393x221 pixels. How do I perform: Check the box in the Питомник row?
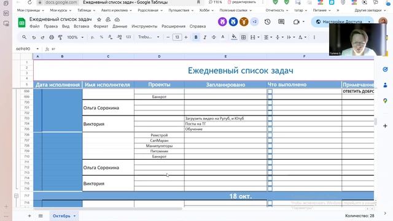[270, 152]
